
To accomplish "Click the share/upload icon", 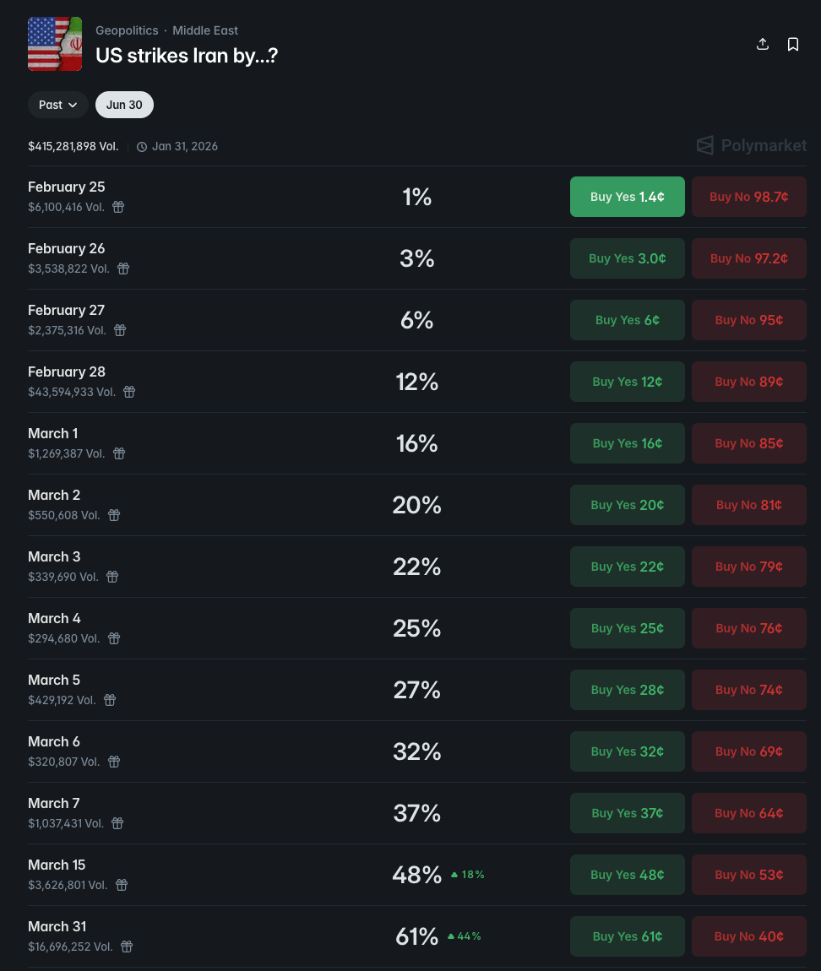I will (762, 44).
